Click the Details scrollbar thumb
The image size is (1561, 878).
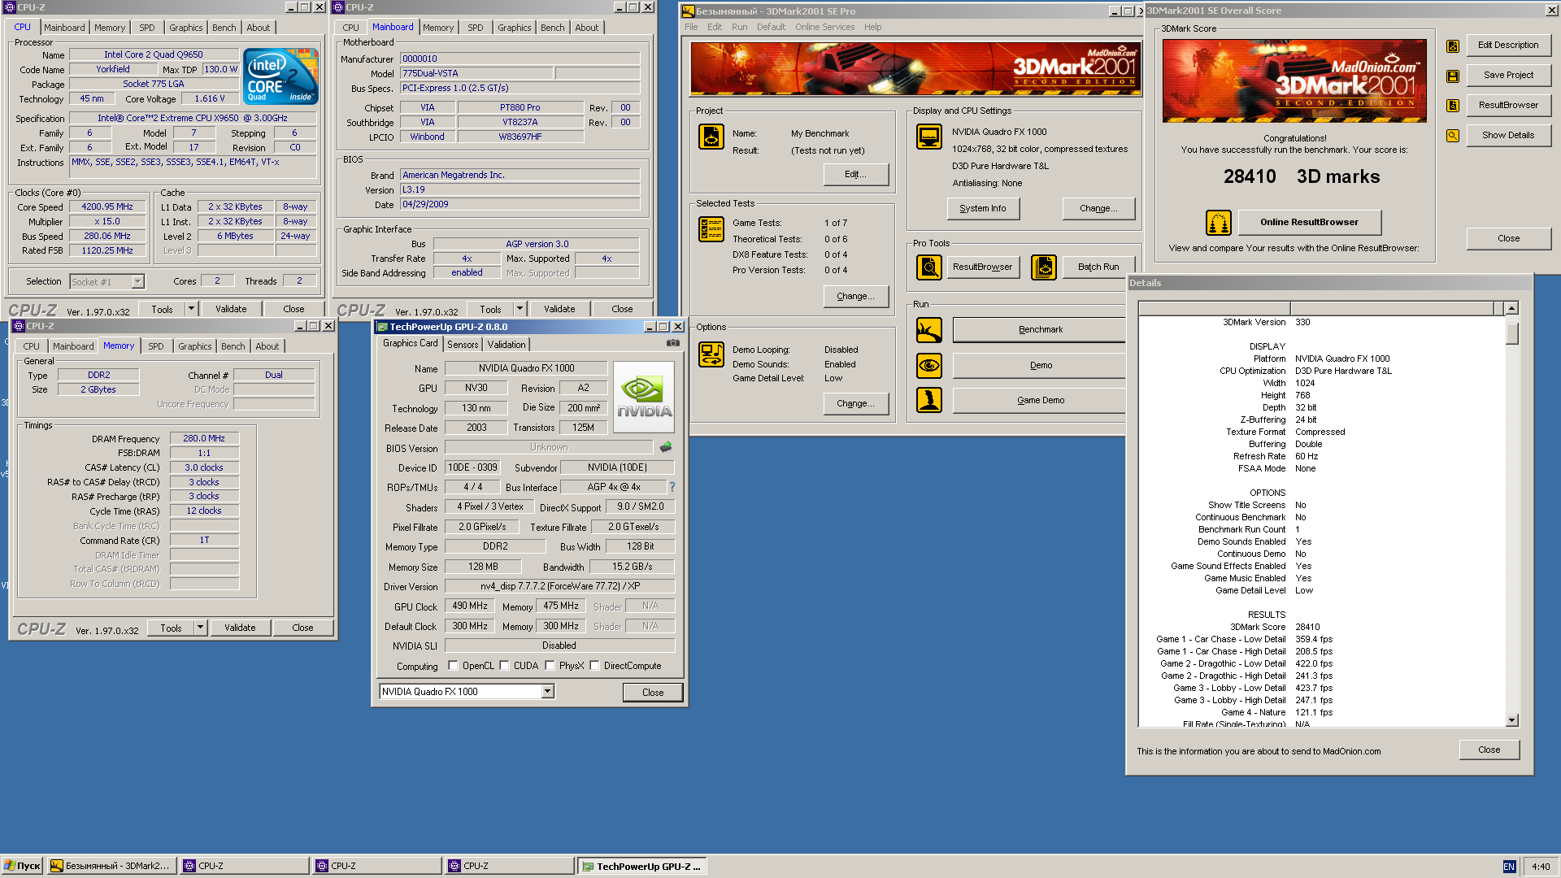click(1512, 333)
